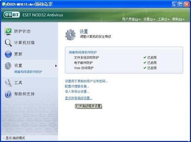Click the 电子邮件防护 row label
The width and height of the screenshot is (191, 142).
[x=83, y=63]
